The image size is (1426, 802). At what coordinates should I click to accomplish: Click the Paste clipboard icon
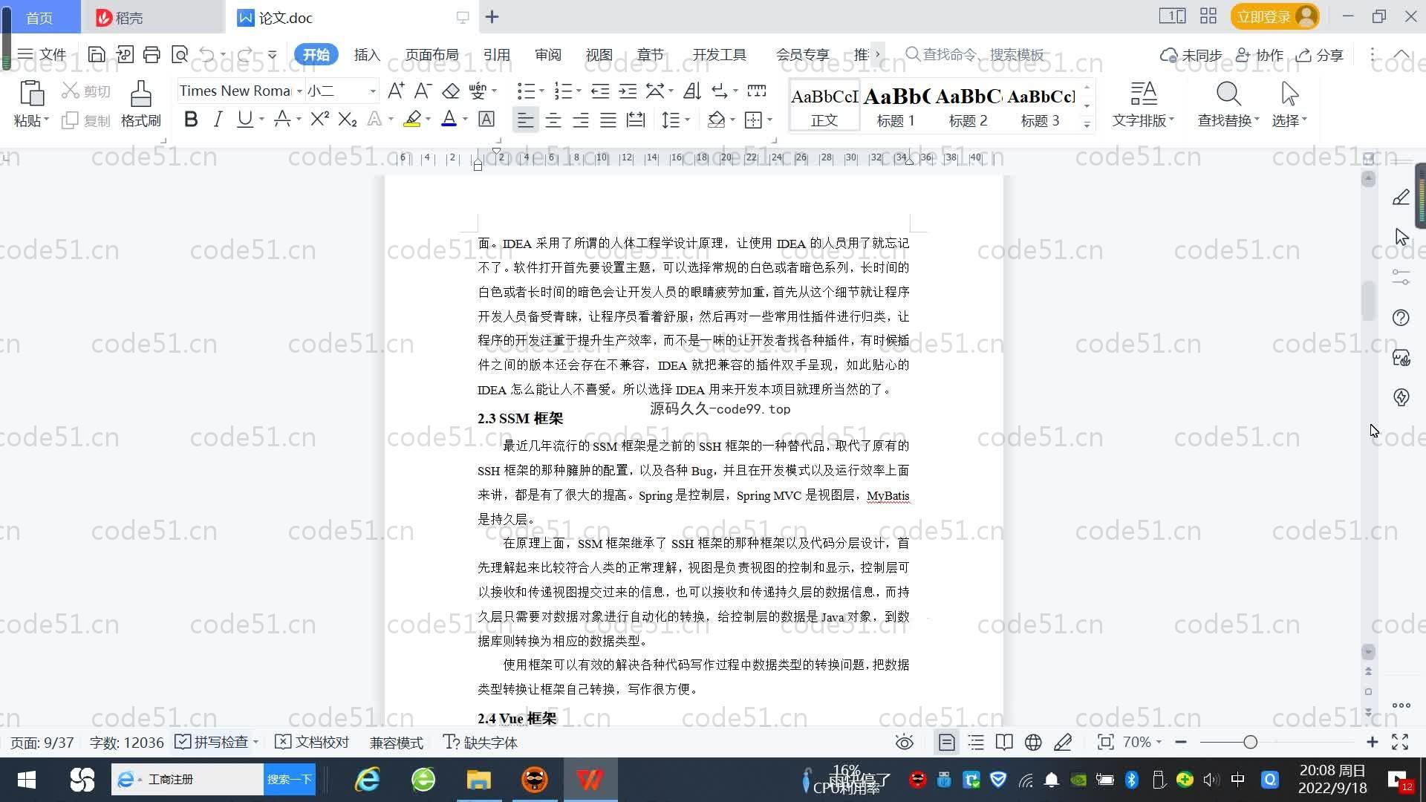(31, 94)
